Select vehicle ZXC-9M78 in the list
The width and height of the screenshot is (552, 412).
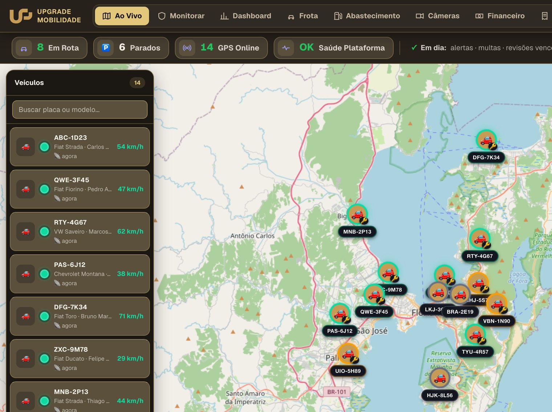tap(80, 359)
